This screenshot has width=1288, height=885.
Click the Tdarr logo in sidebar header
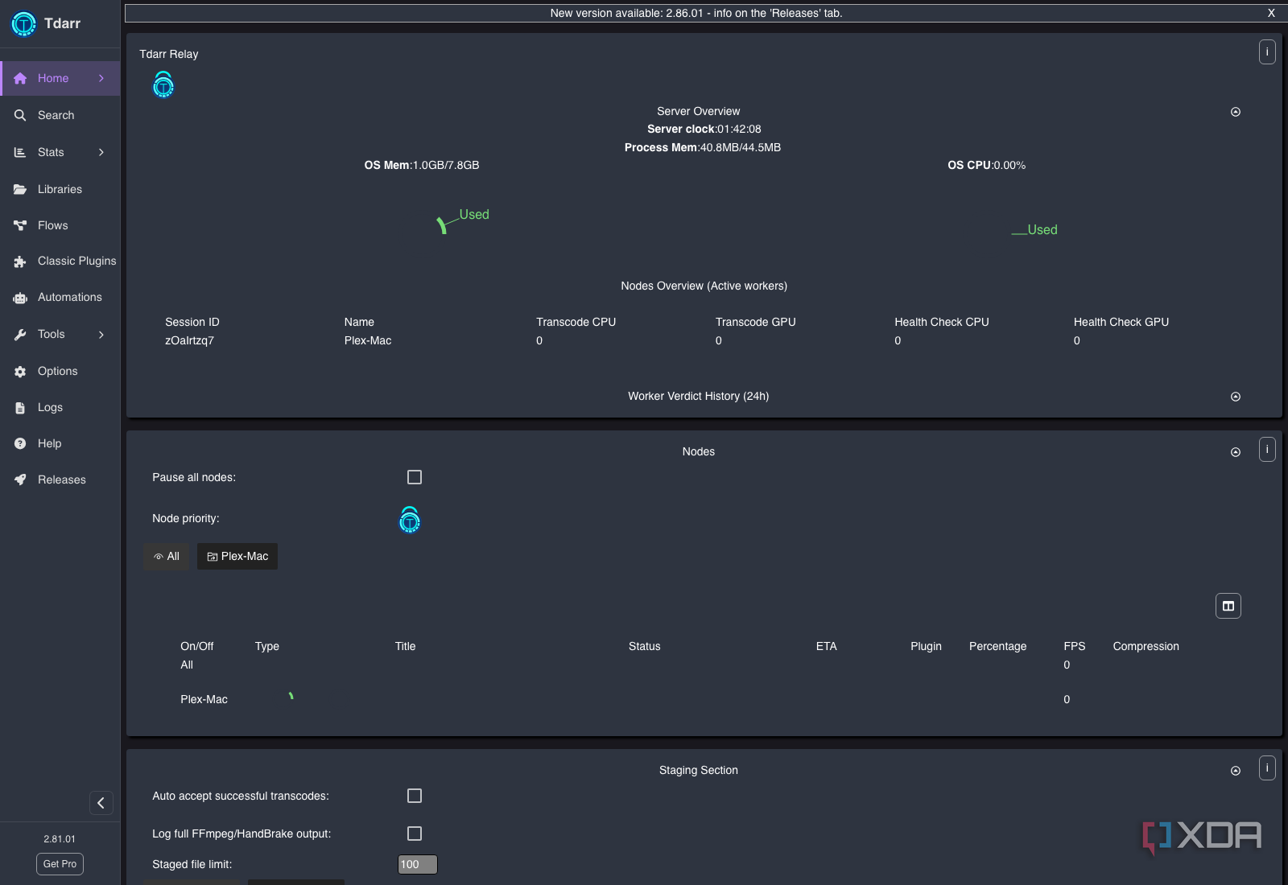(23, 24)
